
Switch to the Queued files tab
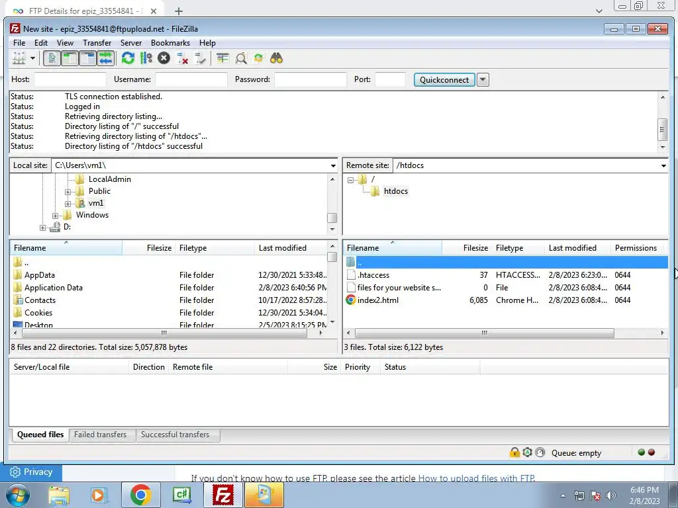click(x=40, y=435)
